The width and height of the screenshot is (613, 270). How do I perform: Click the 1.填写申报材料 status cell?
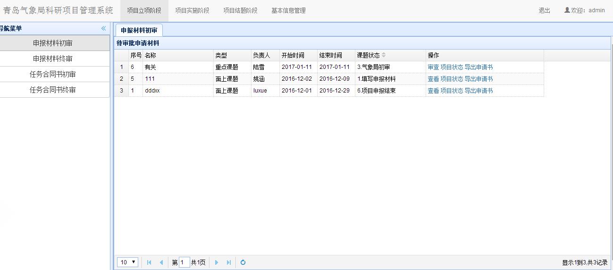point(390,79)
